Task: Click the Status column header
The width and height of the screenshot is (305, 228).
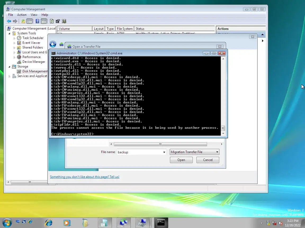Action: point(174,29)
